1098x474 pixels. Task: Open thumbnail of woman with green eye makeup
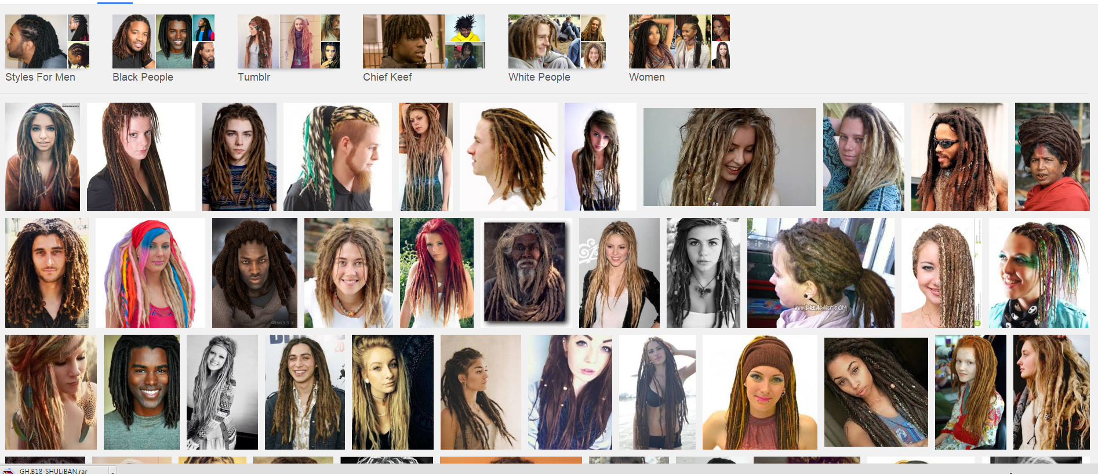[x=1039, y=273]
